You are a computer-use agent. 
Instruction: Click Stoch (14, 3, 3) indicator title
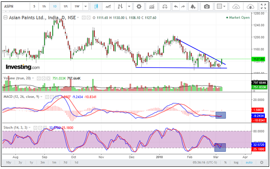click(x=15, y=128)
